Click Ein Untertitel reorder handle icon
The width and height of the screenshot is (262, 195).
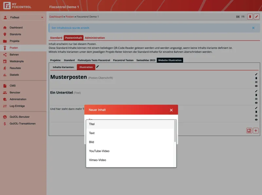tap(256, 99)
